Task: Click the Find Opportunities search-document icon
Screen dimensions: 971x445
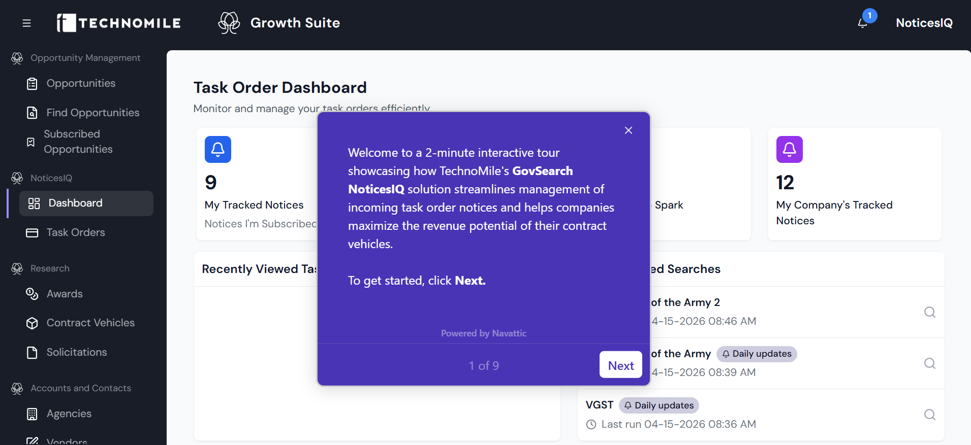Action: [x=32, y=113]
